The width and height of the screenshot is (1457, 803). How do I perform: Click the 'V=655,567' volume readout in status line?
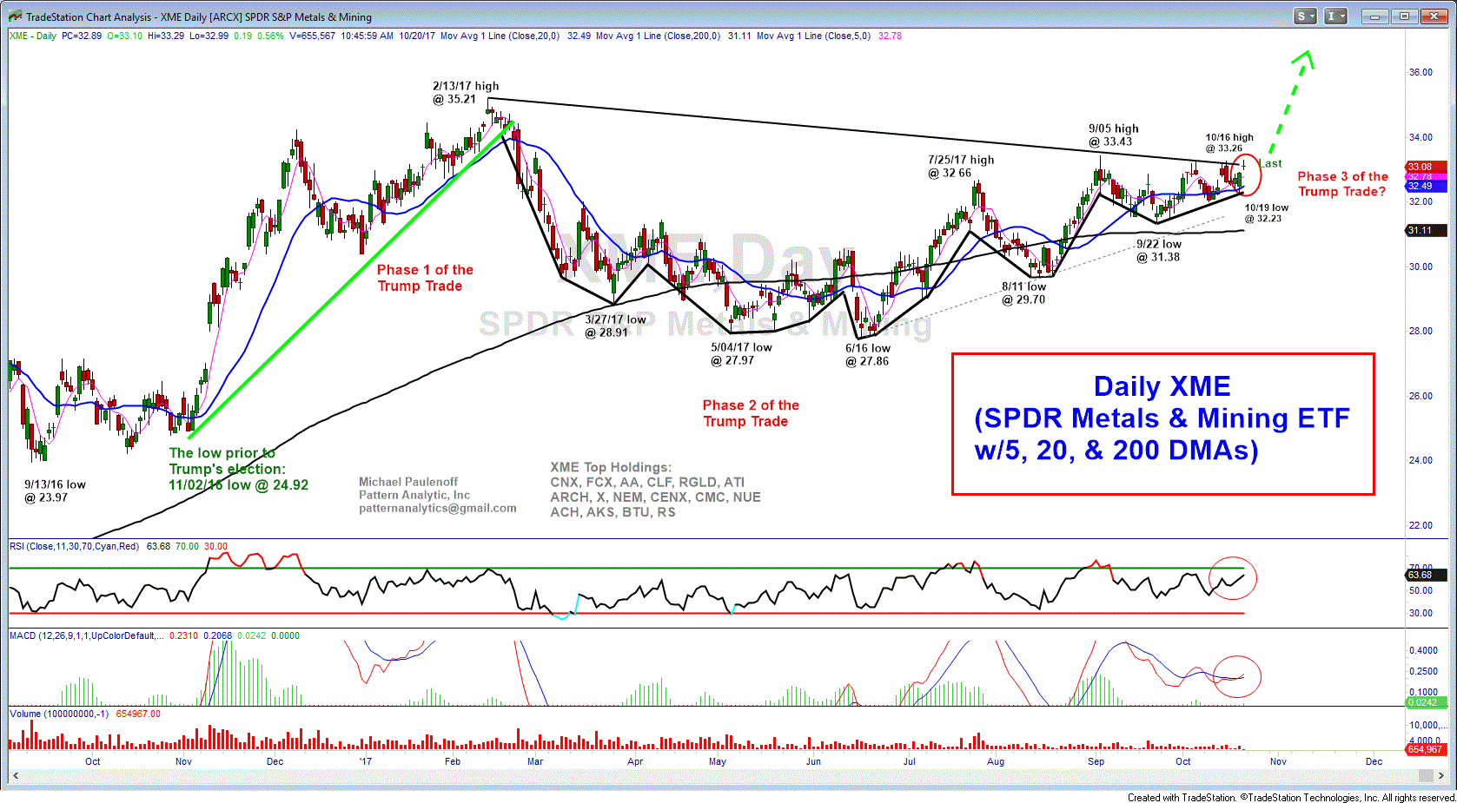[312, 36]
